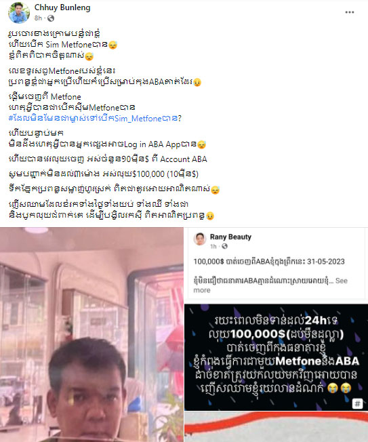Viewport: 368px width, 442px height.
Task: Open the large photo of the man
Action: 91,335
